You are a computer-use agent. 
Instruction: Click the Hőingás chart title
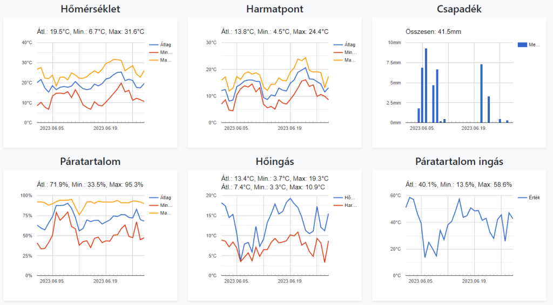(x=274, y=162)
